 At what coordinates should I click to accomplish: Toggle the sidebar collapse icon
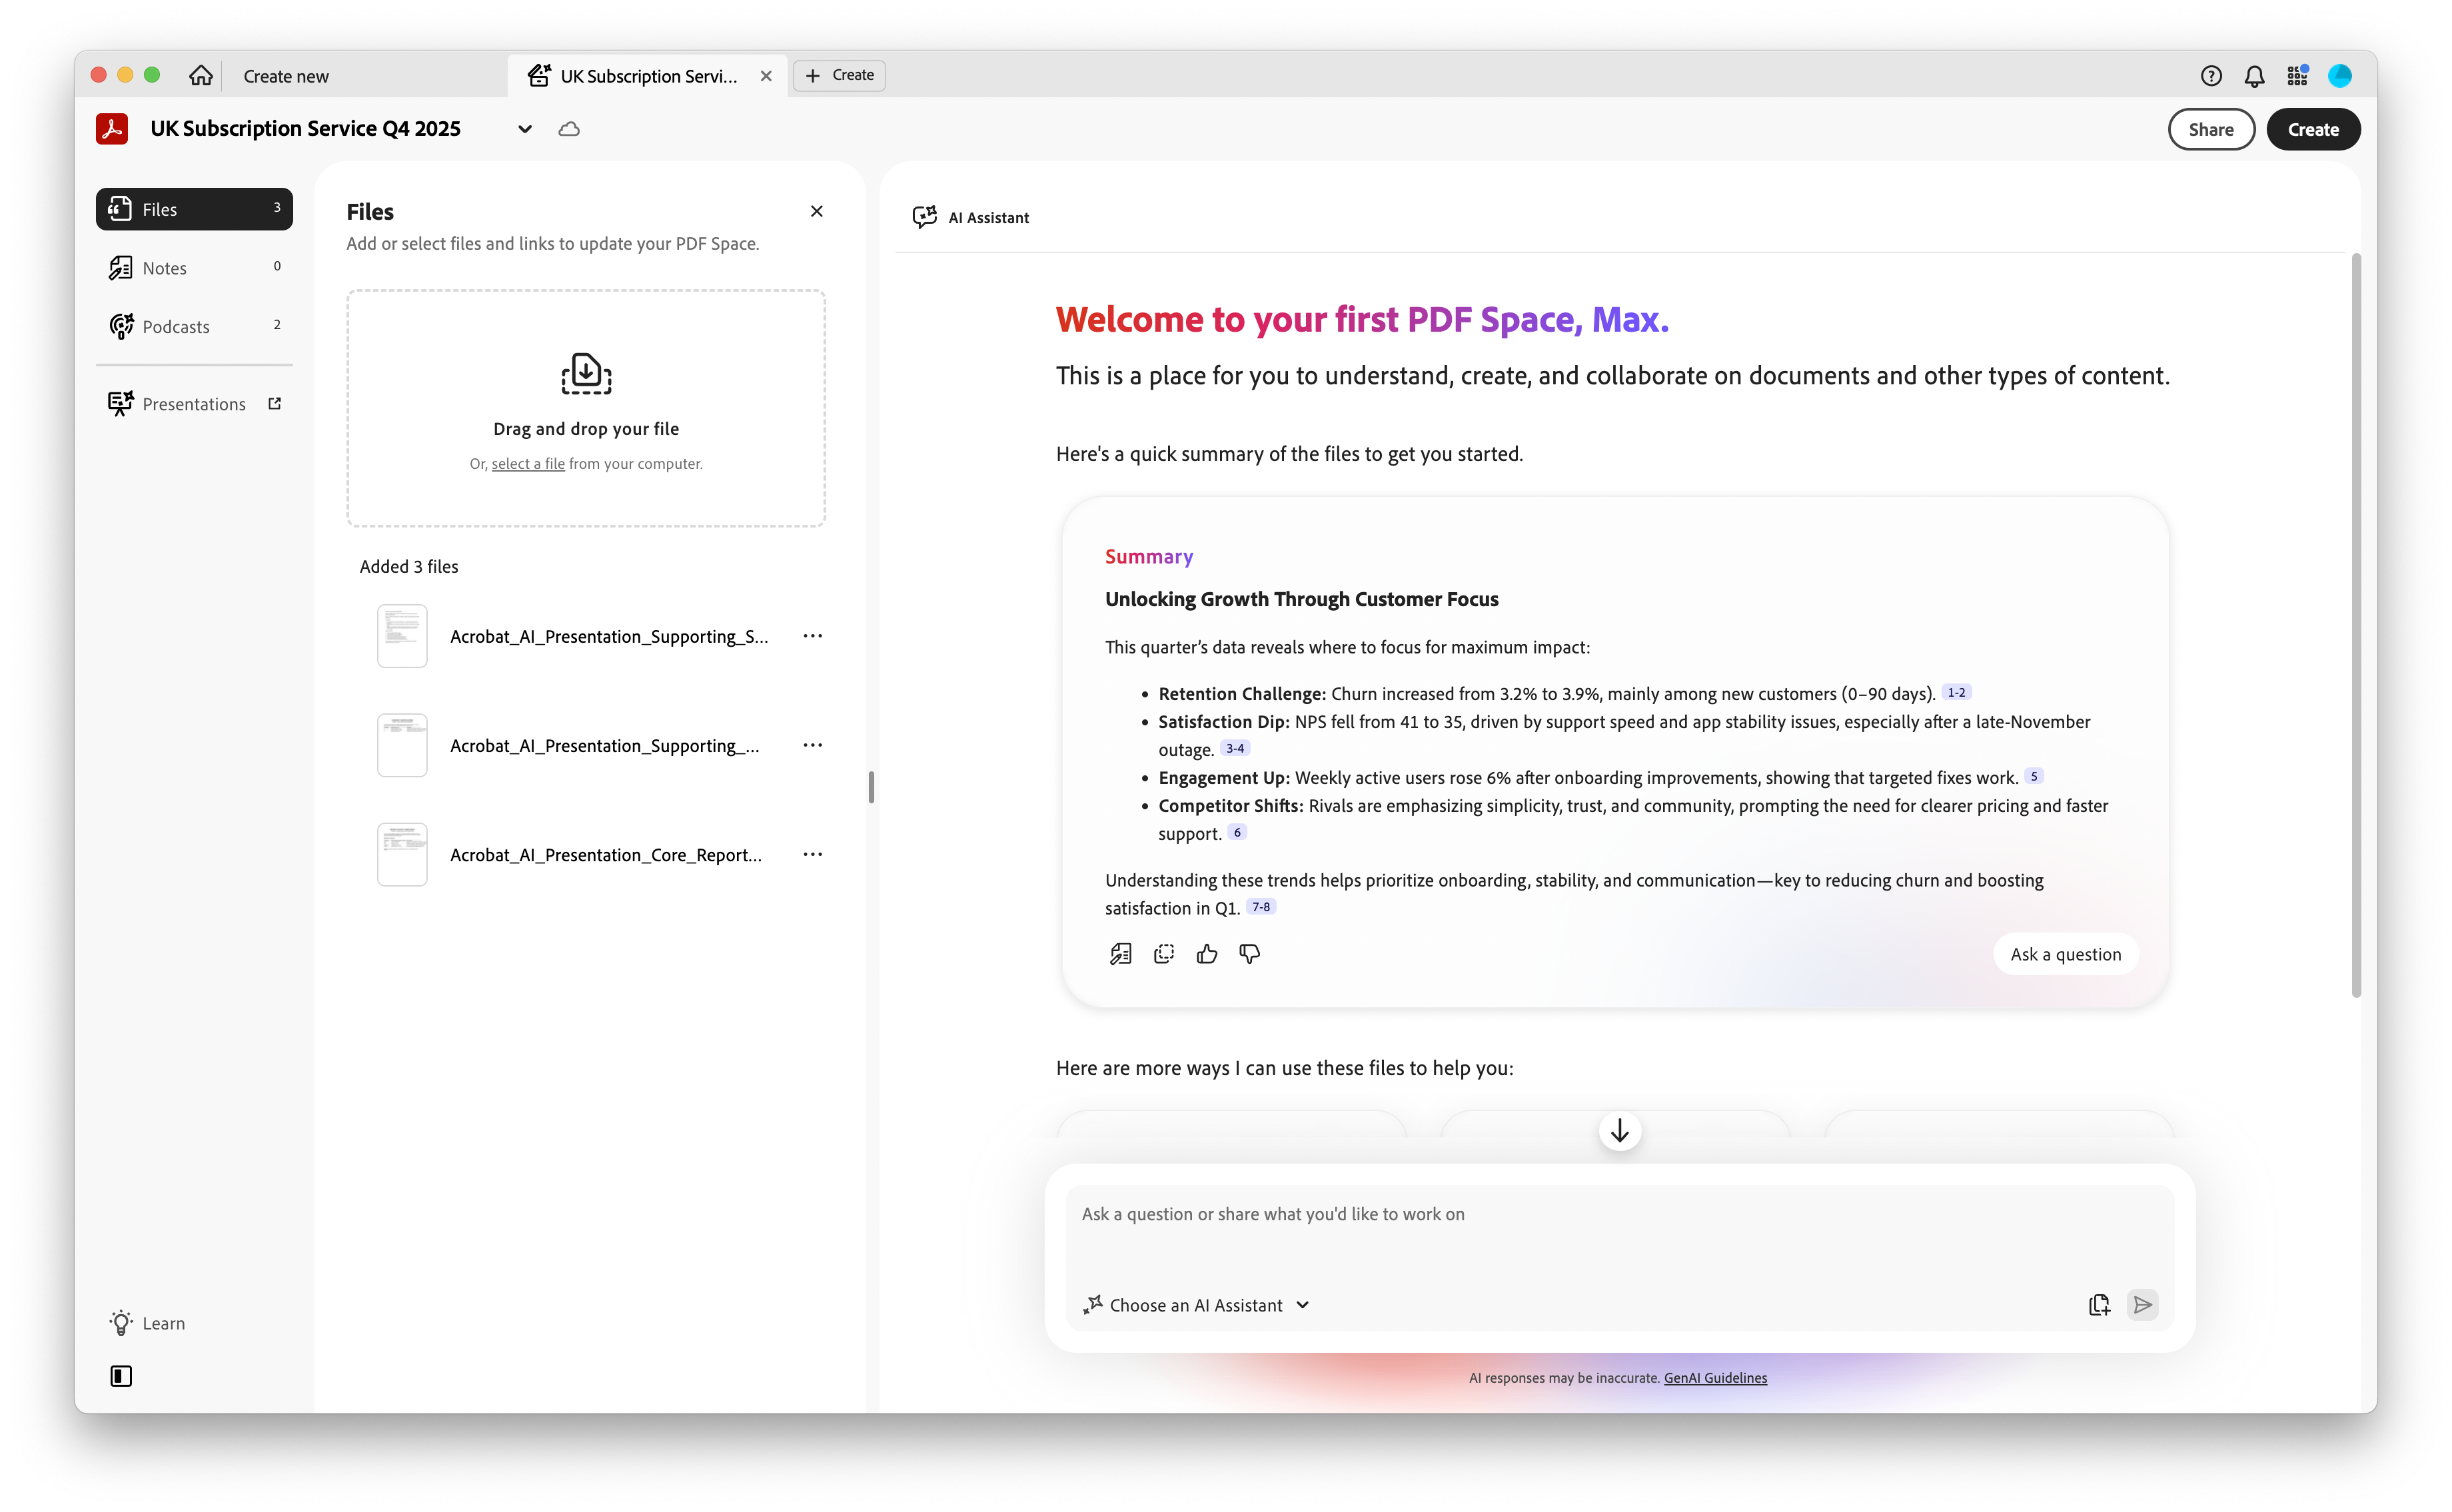click(121, 1376)
